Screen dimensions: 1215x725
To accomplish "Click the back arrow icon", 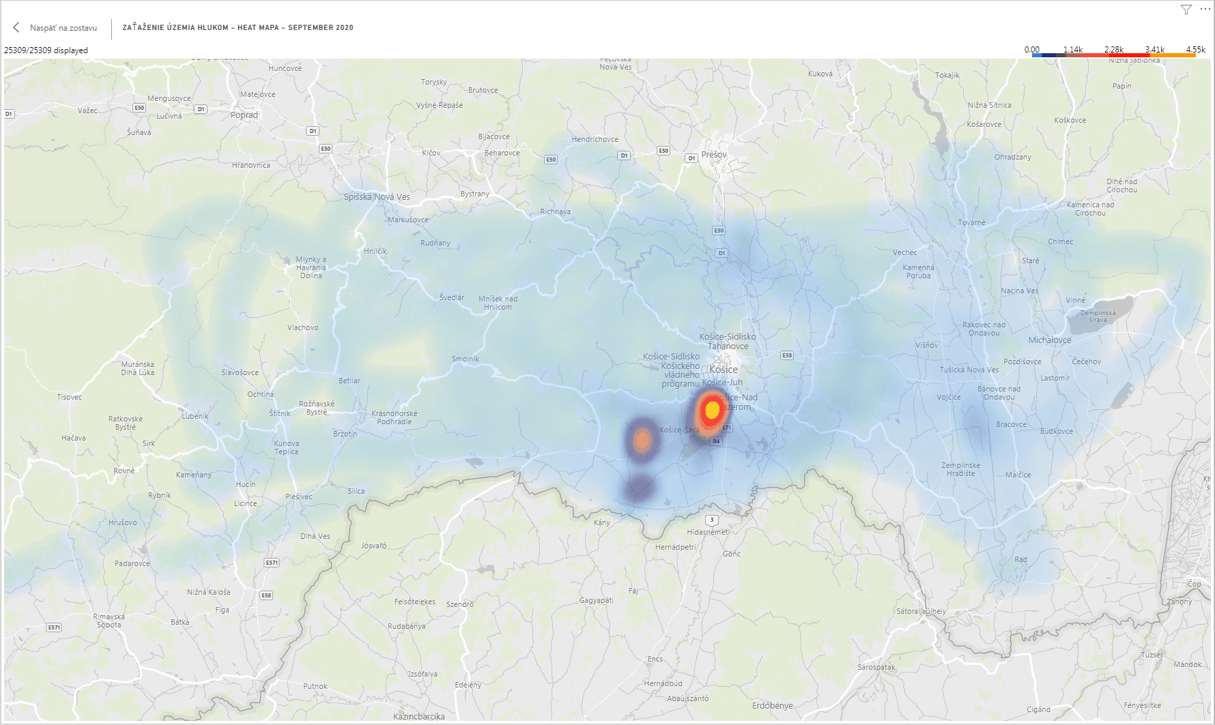I will coord(16,28).
